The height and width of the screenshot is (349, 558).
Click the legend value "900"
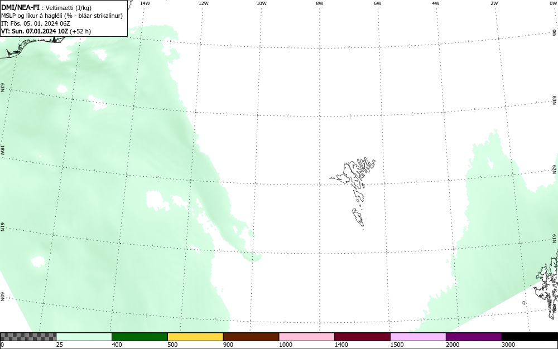pos(228,345)
